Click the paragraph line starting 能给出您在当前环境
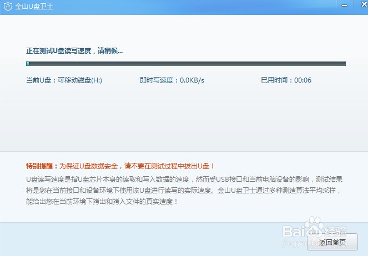This screenshot has width=368, height=256. point(102,202)
